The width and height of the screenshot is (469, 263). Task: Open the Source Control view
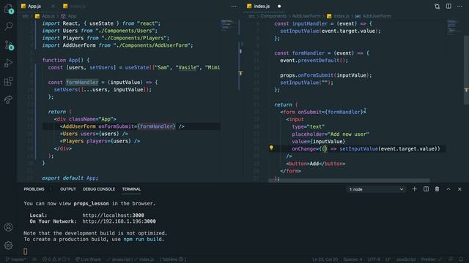[9, 45]
